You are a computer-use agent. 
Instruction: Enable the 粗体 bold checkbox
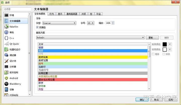153,54
